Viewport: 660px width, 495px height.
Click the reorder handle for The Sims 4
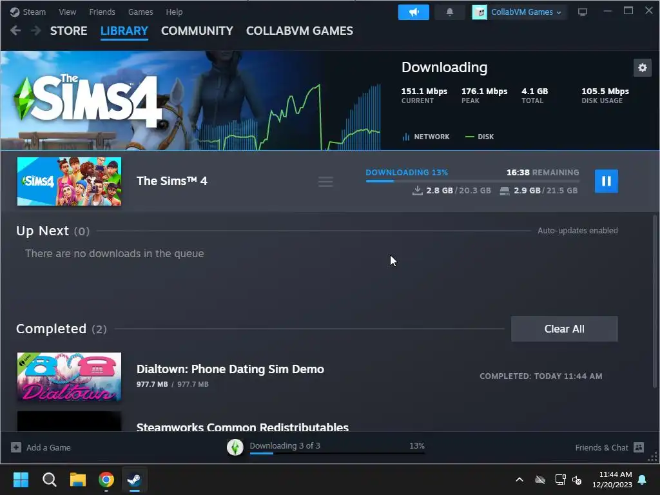325,182
